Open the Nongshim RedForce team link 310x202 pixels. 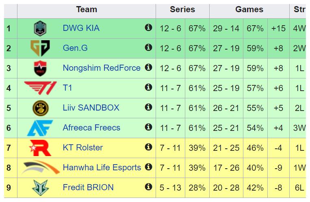point(102,68)
